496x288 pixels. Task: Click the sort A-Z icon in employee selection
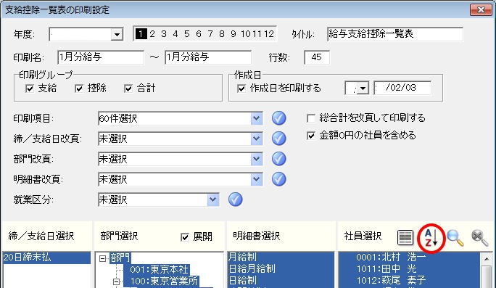tap(431, 238)
